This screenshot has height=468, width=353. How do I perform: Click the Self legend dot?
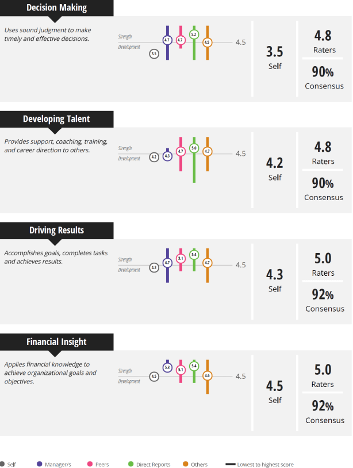(x=2, y=464)
